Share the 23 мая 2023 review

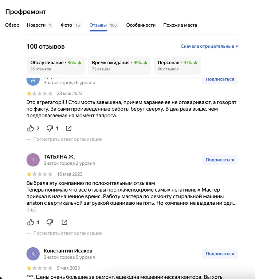coord(68,128)
